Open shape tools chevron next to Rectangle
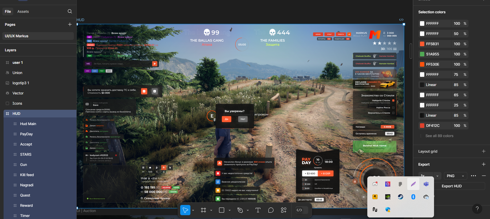Image resolution: width=490 pixels, height=219 pixels. (230, 210)
